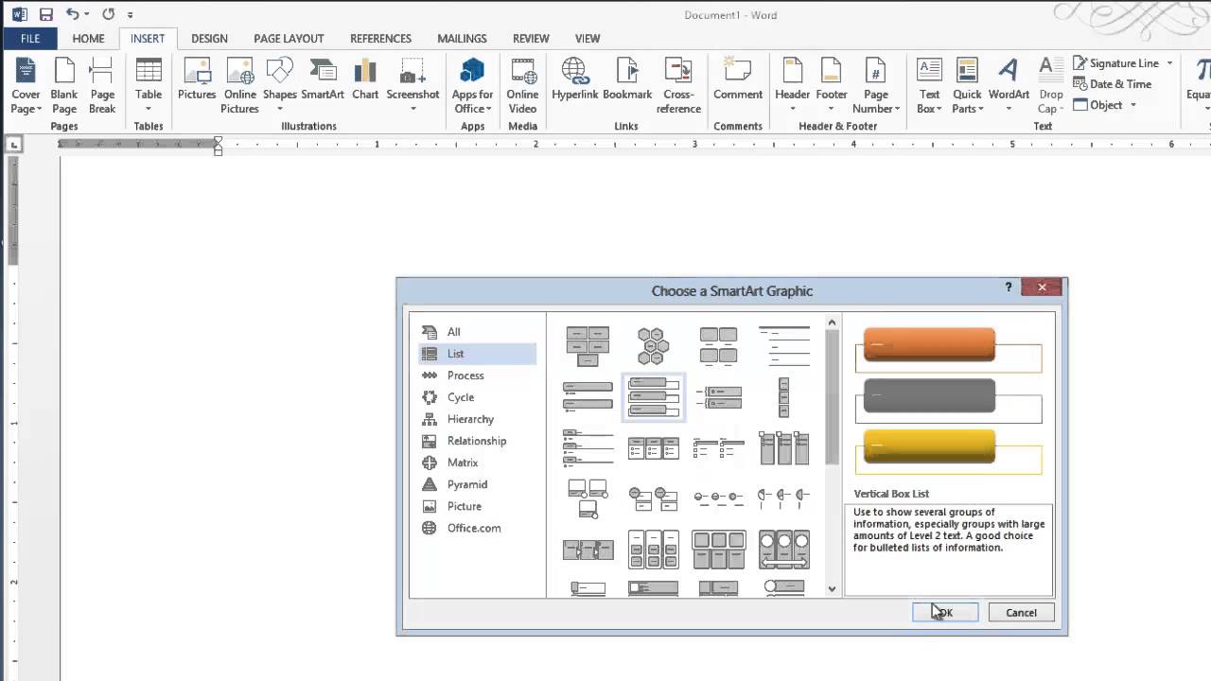Switch to the REVIEW tab
The image size is (1211, 681).
pyautogui.click(x=531, y=39)
